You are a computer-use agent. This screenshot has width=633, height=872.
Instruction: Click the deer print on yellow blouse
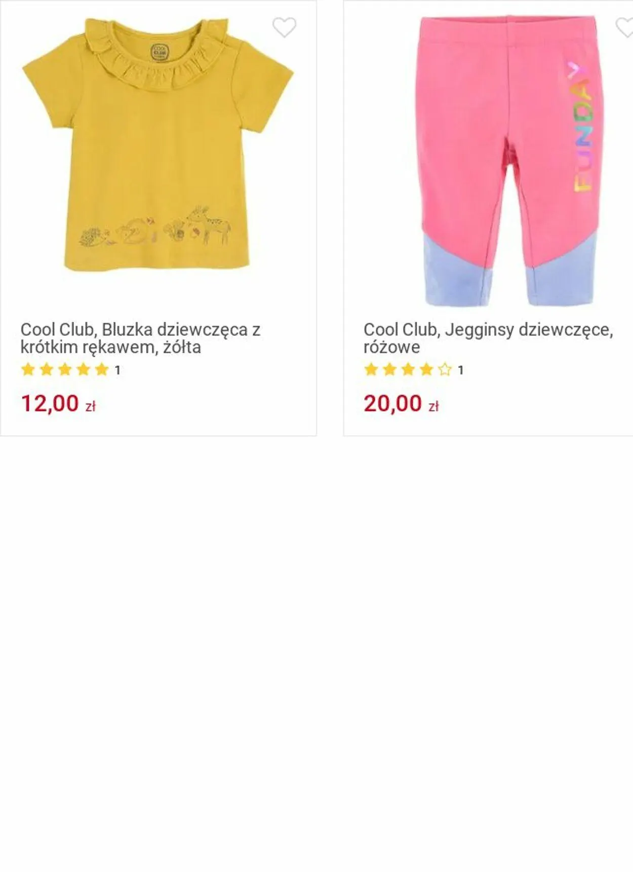(x=209, y=225)
